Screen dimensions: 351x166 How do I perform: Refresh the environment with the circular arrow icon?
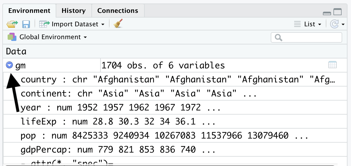click(x=334, y=24)
